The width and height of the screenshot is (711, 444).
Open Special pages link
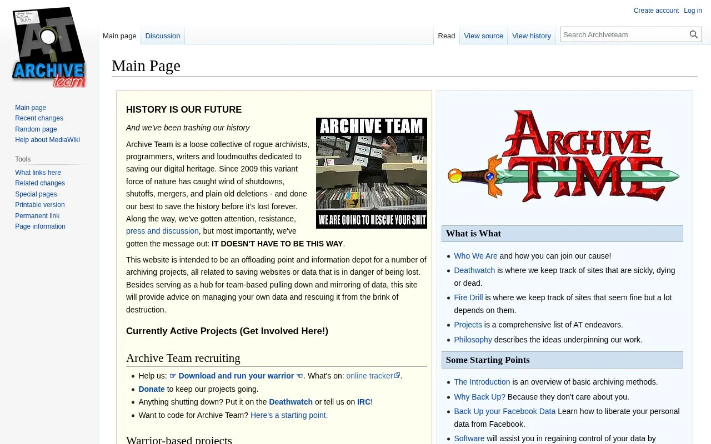pos(36,194)
